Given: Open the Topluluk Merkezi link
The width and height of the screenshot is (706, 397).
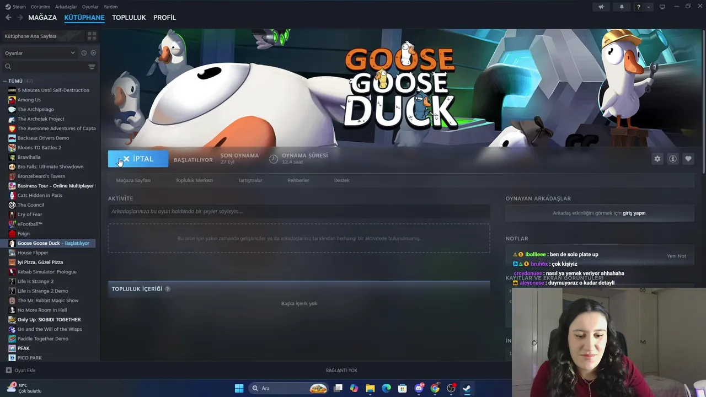Looking at the screenshot, I should [x=194, y=180].
